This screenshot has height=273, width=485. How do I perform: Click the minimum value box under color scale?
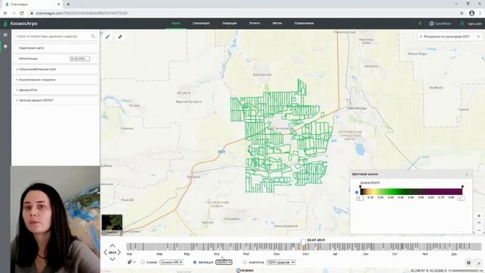coord(360,198)
